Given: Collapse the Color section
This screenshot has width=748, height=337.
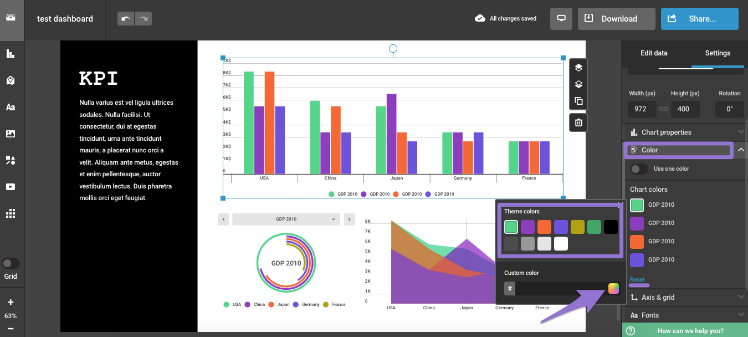Looking at the screenshot, I should (x=741, y=150).
